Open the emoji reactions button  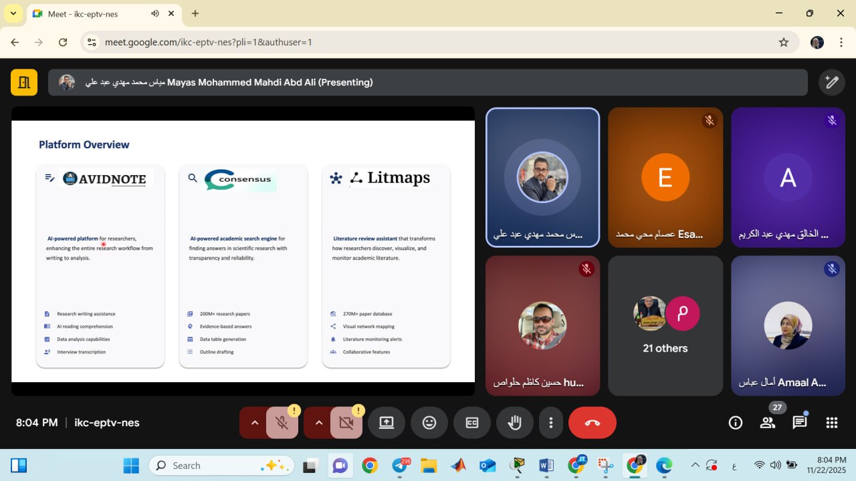click(429, 422)
